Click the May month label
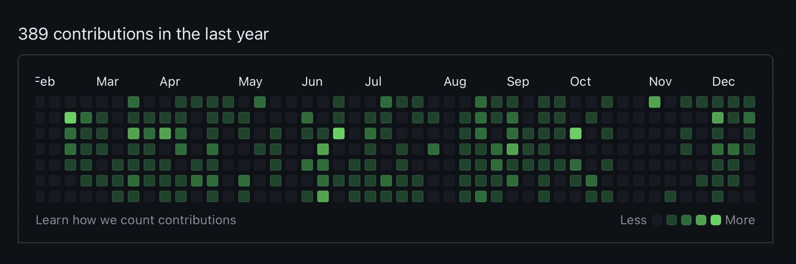 pyautogui.click(x=250, y=81)
